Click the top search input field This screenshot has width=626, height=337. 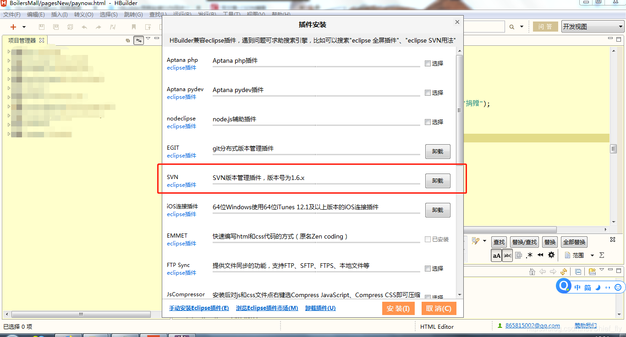[x=484, y=27]
